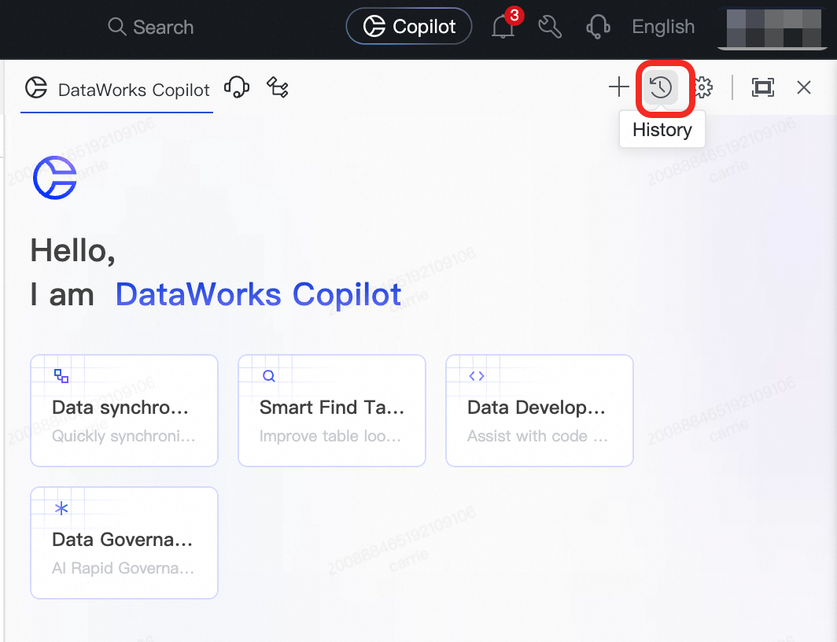The height and width of the screenshot is (642, 837).
Task: Close the Copilot panel
Action: (x=803, y=87)
